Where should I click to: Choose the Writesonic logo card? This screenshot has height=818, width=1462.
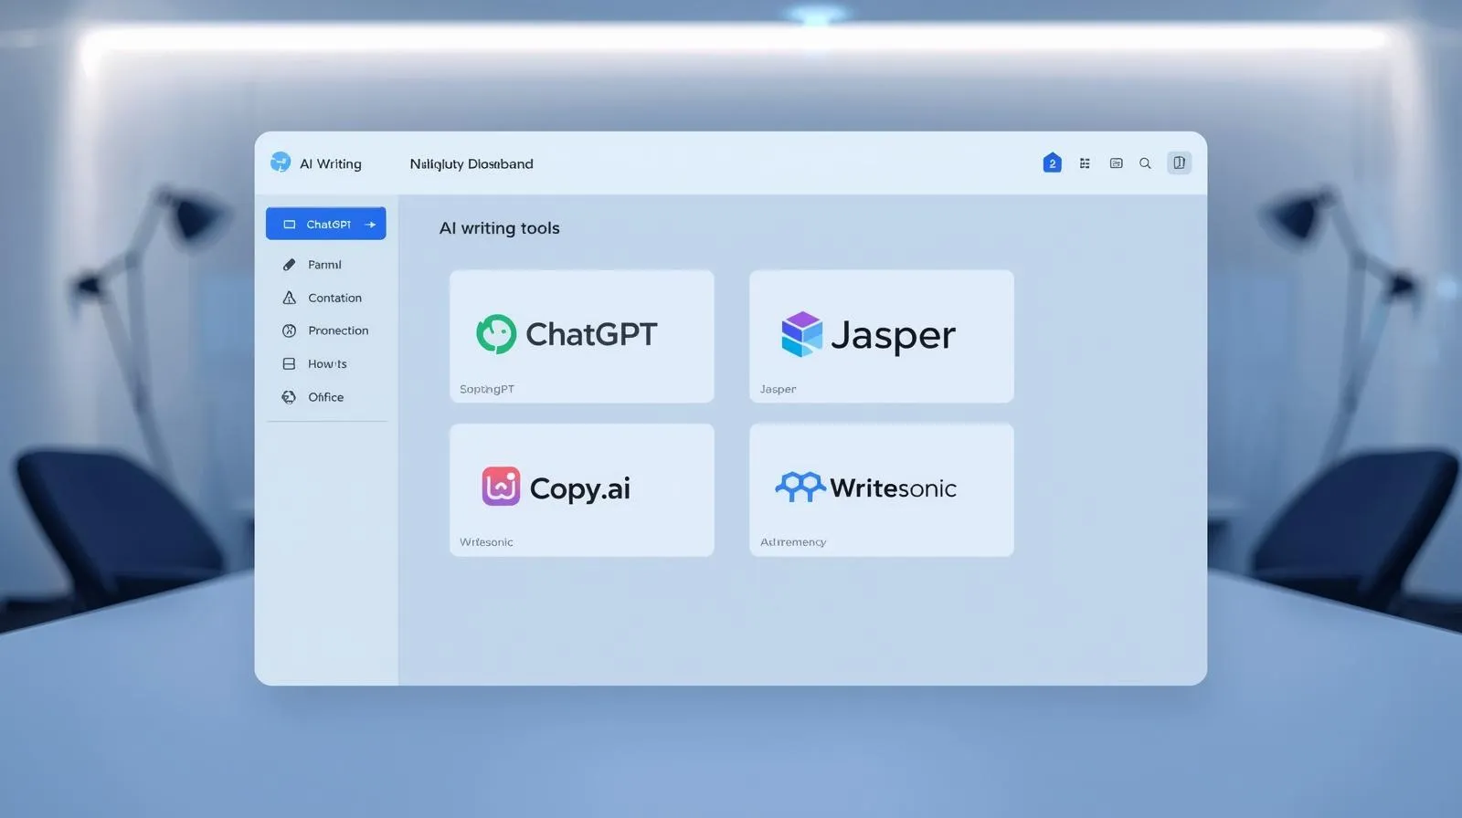click(x=881, y=488)
